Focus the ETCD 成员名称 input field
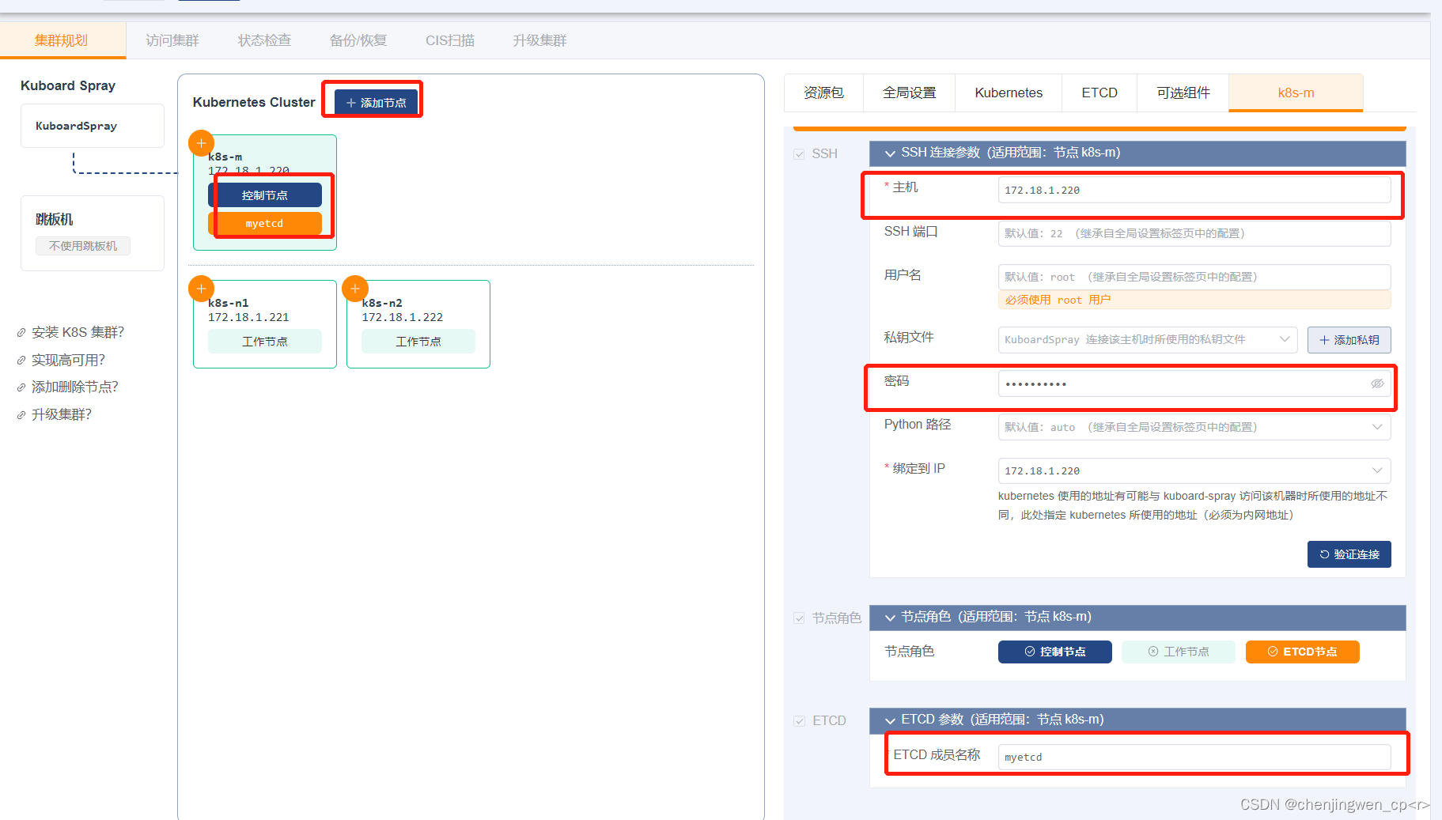This screenshot has width=1442, height=820. [x=1194, y=757]
